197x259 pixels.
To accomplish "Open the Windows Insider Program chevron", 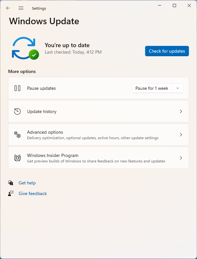I will coord(181,158).
